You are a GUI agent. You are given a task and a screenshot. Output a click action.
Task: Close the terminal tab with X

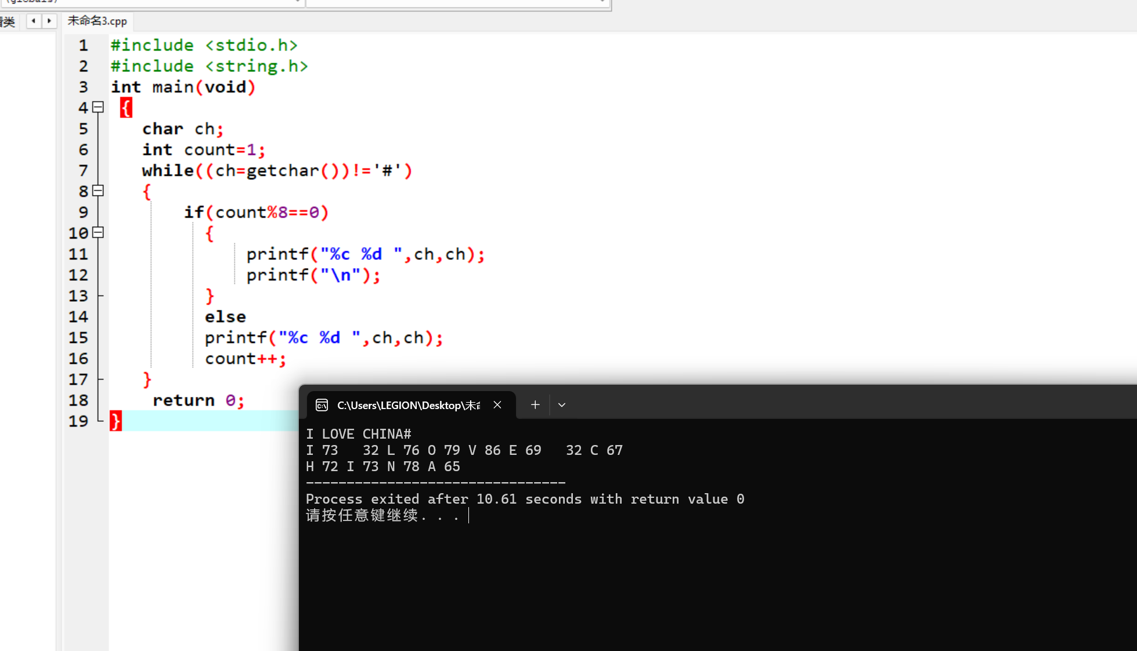(x=497, y=405)
